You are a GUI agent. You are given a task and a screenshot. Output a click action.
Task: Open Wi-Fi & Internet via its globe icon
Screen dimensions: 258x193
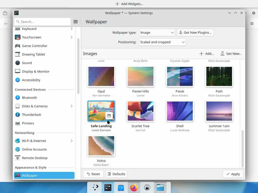[18, 141]
